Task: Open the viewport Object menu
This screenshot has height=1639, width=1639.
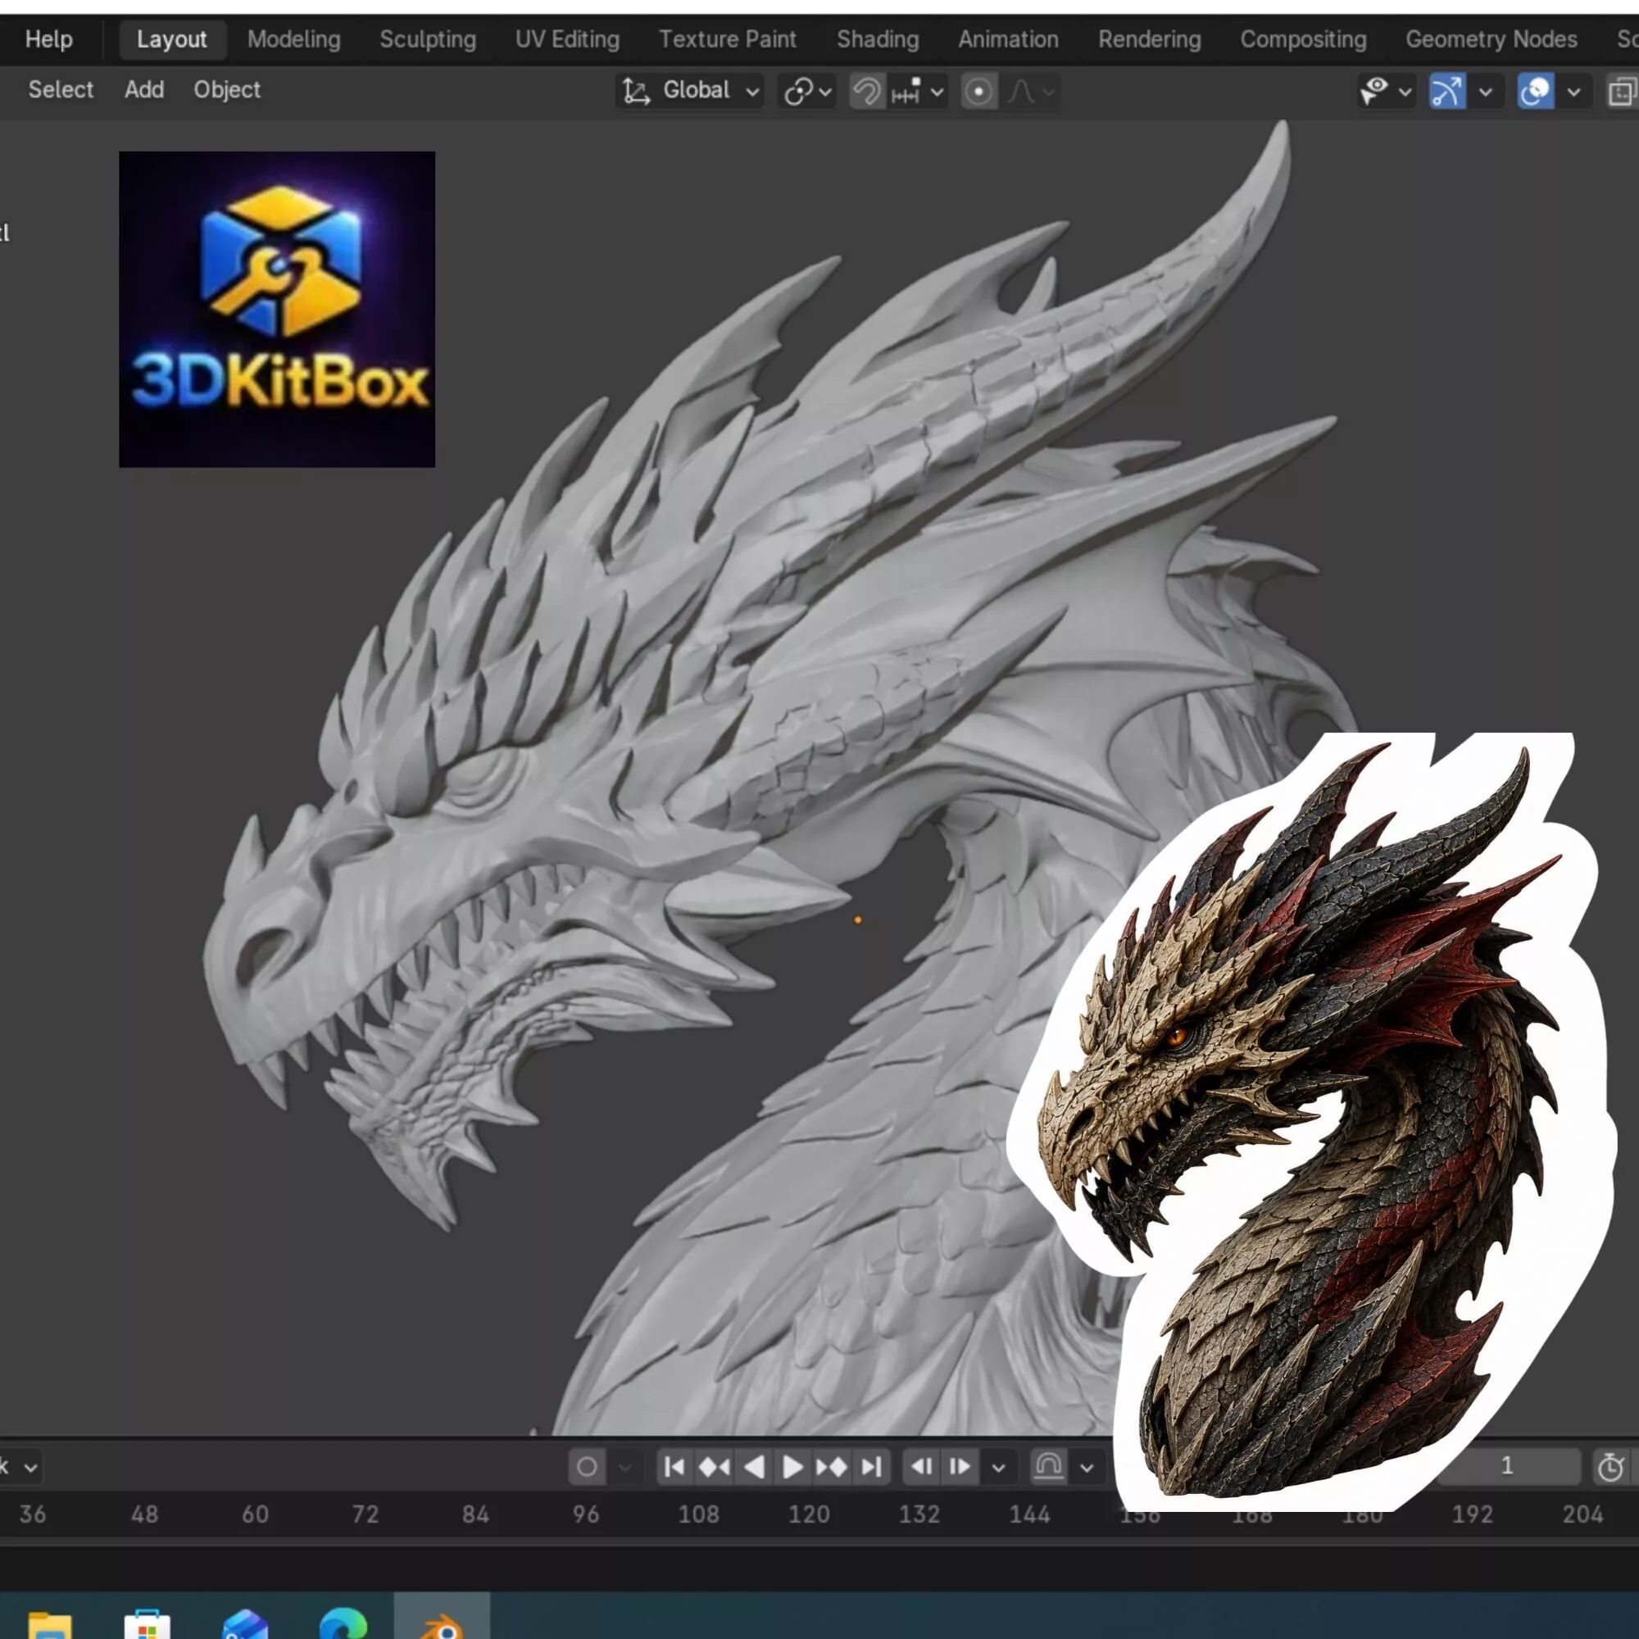Action: pos(226,89)
